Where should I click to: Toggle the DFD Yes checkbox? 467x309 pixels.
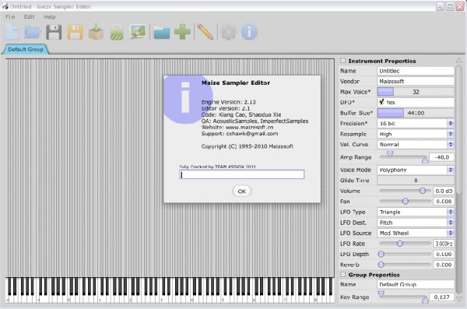click(x=382, y=102)
